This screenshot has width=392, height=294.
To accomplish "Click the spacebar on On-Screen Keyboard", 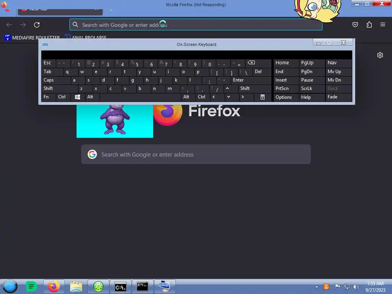I will (x=140, y=97).
